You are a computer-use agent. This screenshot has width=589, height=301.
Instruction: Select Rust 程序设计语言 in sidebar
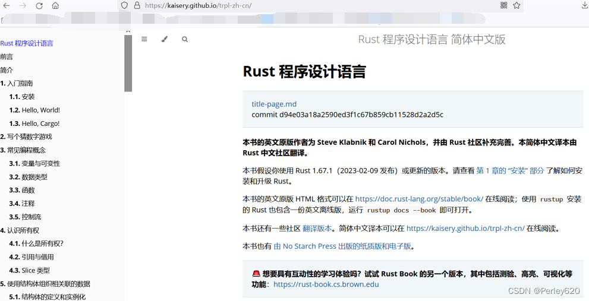(x=27, y=43)
